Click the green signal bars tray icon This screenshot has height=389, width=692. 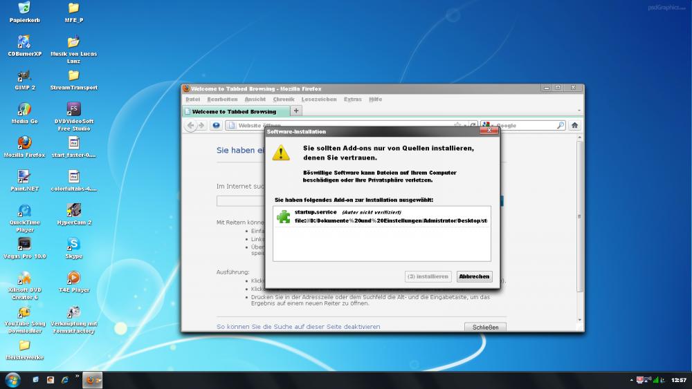655,380
